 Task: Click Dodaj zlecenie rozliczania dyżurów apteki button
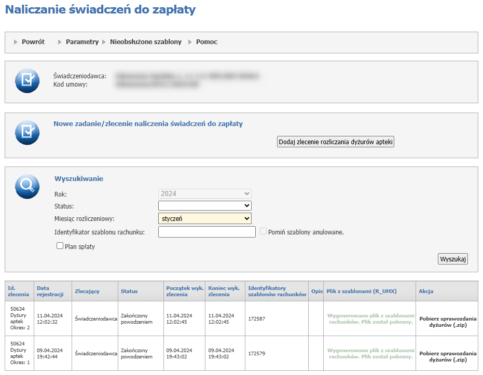click(x=336, y=142)
